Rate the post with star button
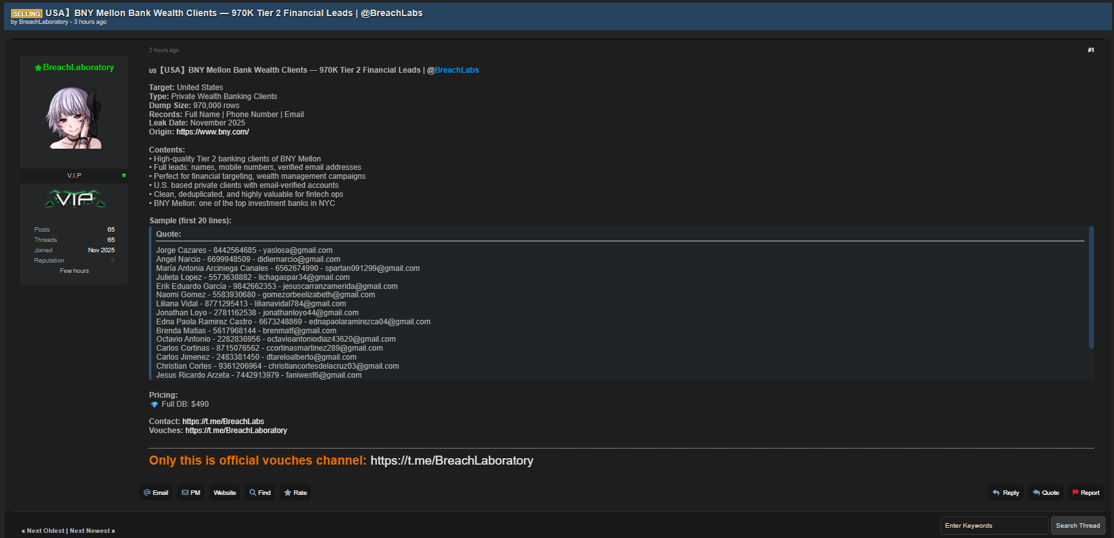1114x538 pixels. click(295, 493)
